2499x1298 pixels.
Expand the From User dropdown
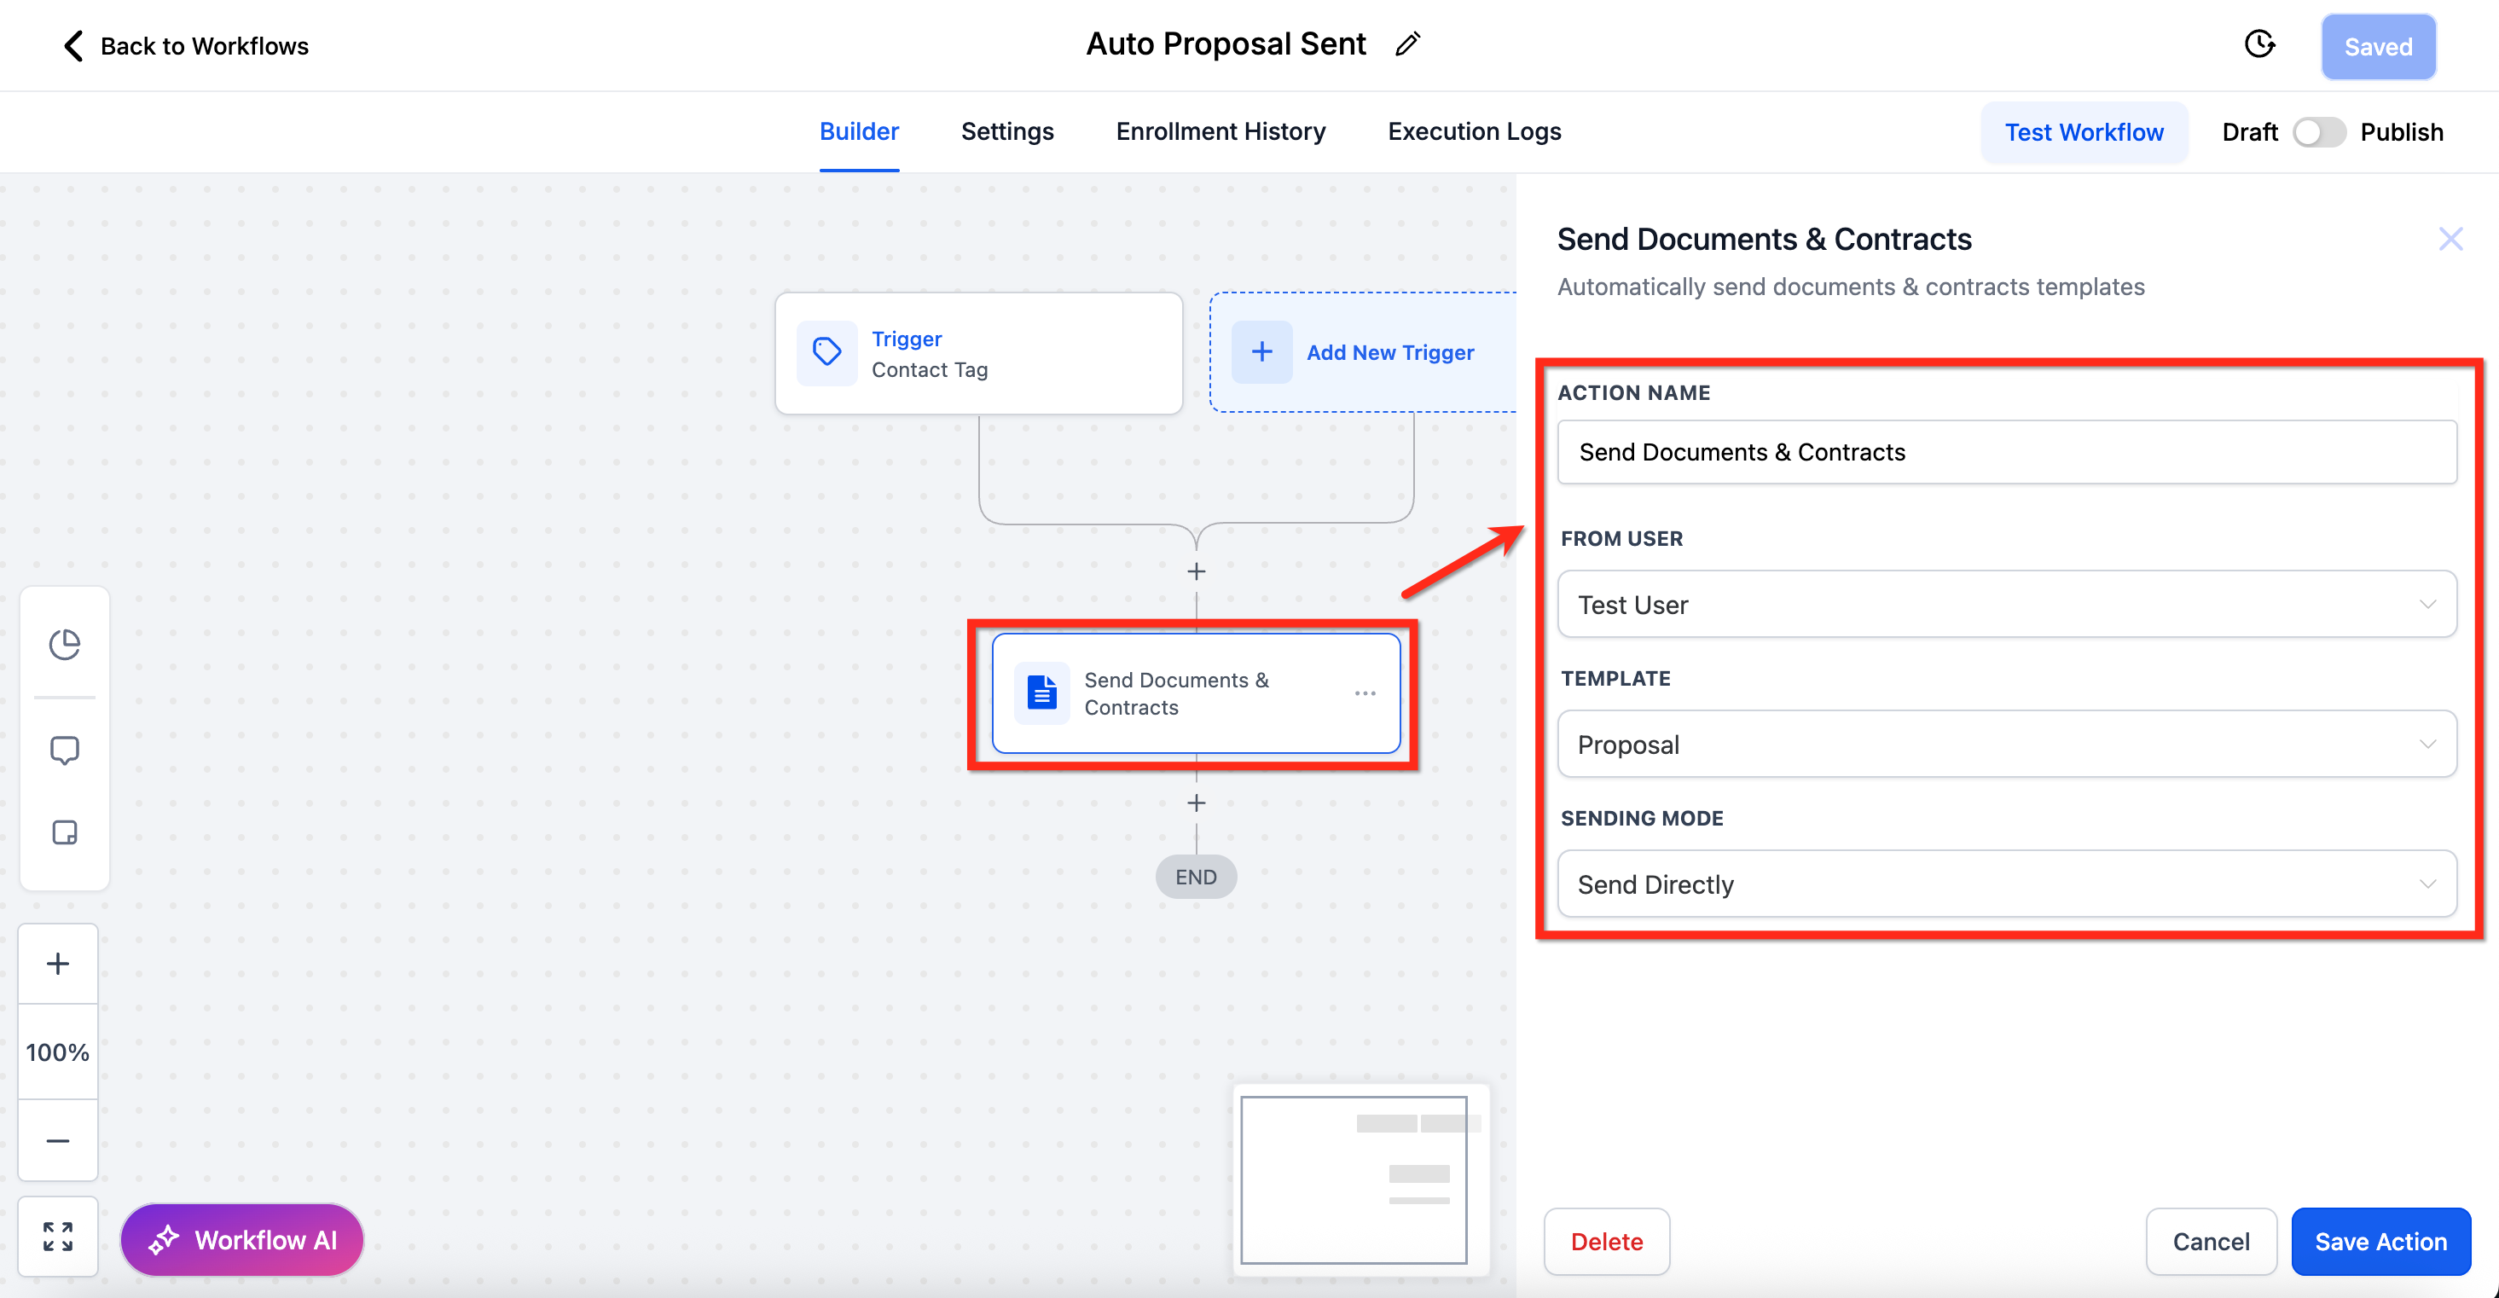pyautogui.click(x=2006, y=605)
